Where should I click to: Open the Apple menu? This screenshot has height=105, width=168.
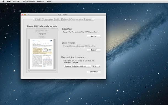pyautogui.click(x=3, y=1)
